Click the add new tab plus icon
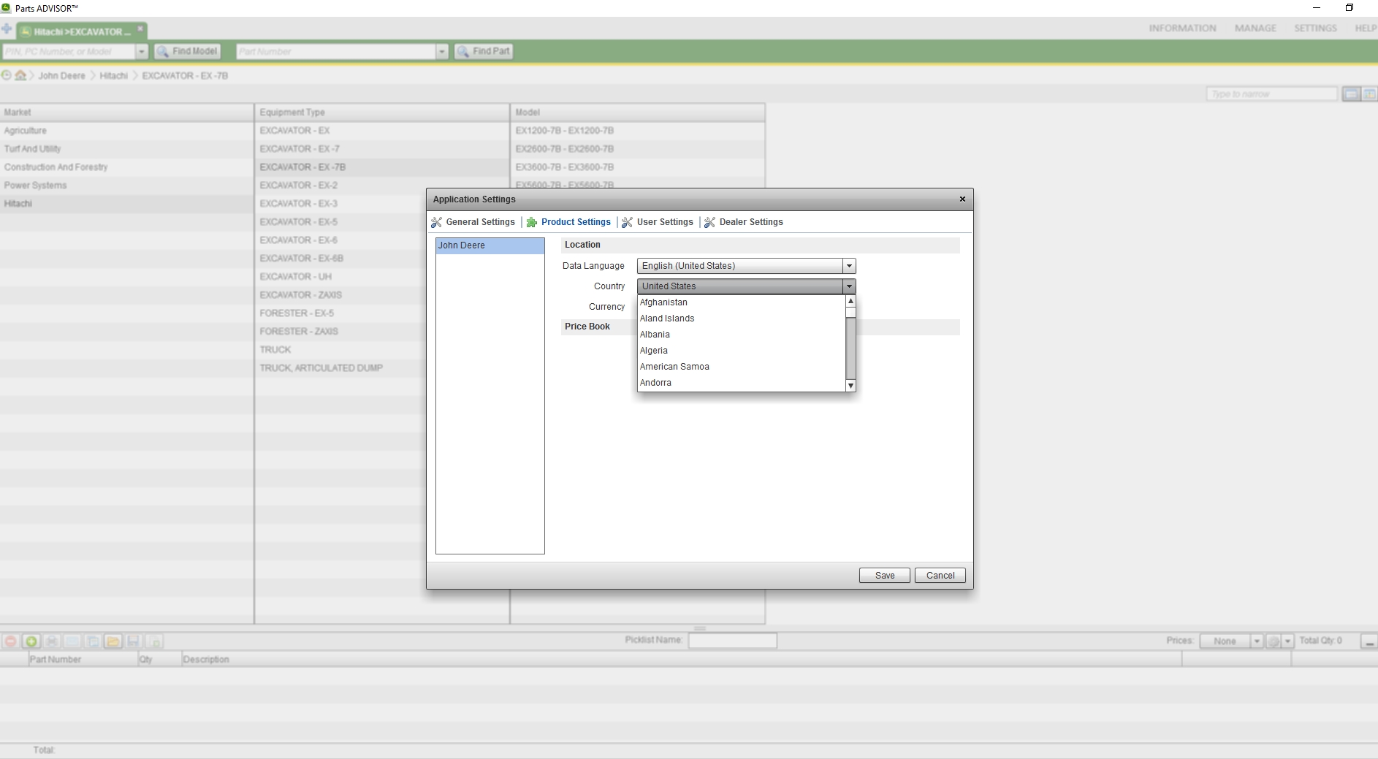This screenshot has height=759, width=1378. (7, 30)
